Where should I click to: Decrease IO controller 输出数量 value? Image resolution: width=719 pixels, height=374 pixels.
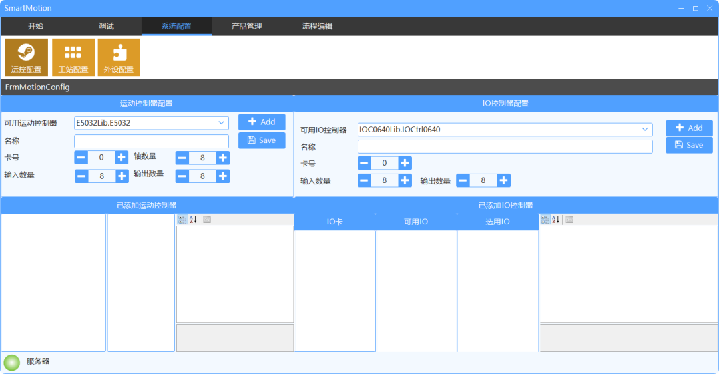click(463, 180)
